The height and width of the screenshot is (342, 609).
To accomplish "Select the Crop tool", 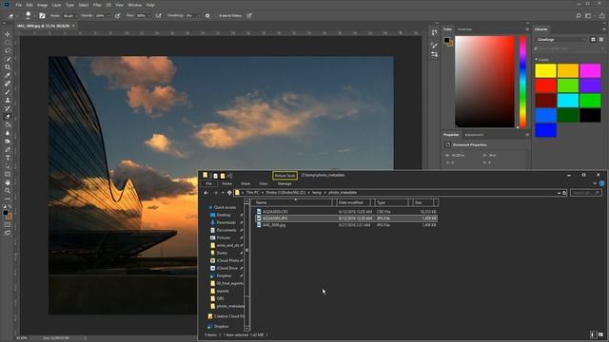I will [x=8, y=67].
